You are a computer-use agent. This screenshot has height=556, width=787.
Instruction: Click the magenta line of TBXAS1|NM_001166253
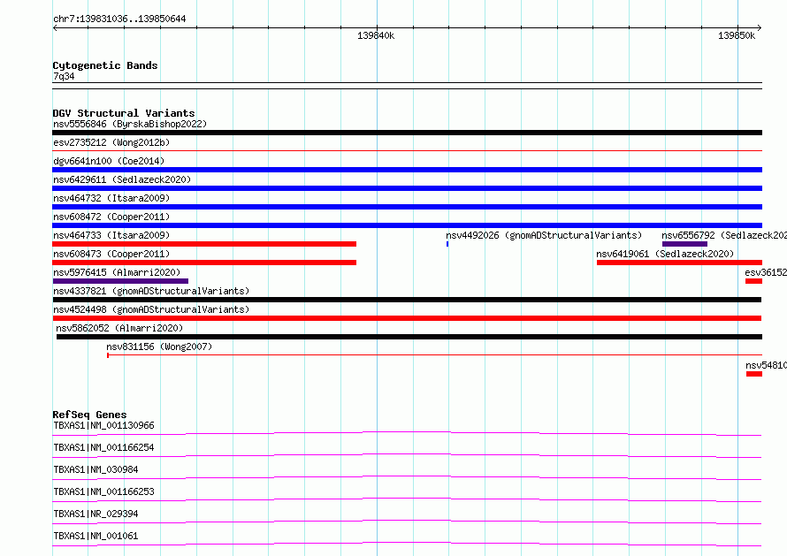click(x=407, y=499)
